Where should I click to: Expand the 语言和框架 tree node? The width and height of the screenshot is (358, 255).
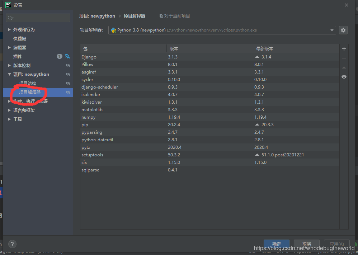click(9, 110)
